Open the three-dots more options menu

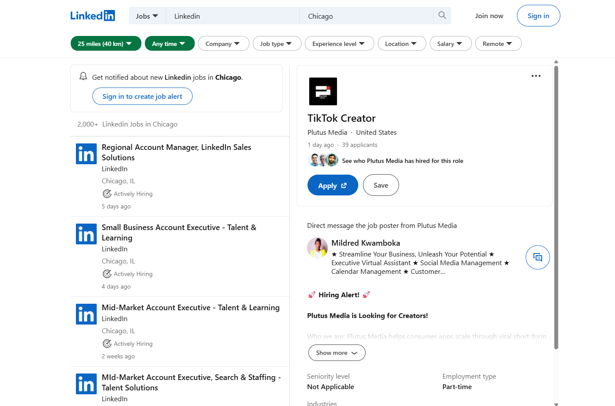pos(536,76)
